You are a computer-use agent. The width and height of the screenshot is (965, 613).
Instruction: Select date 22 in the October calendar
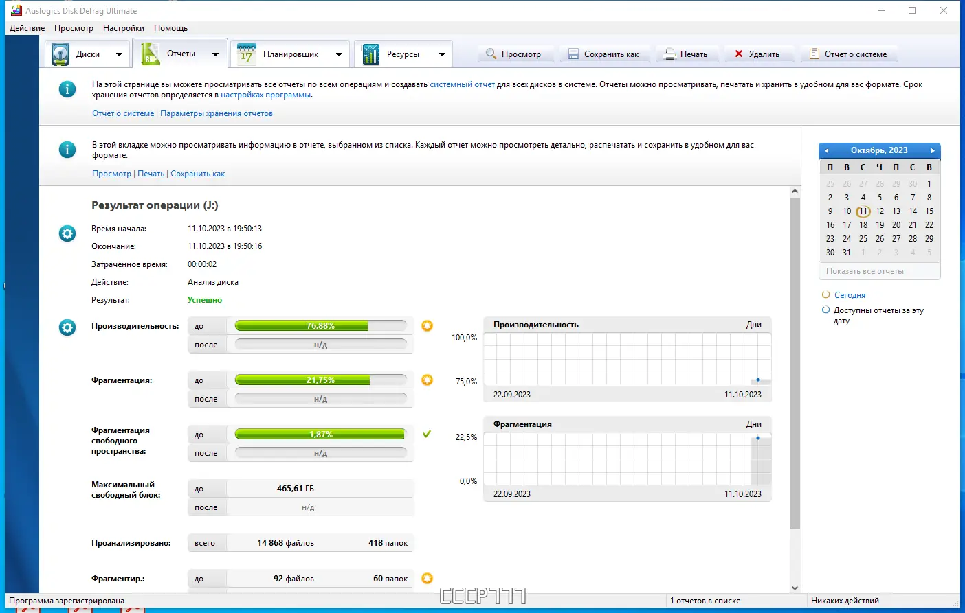929,225
